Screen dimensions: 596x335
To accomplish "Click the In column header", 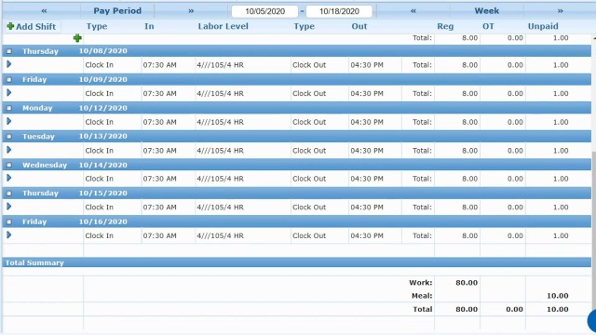I will [x=149, y=26].
